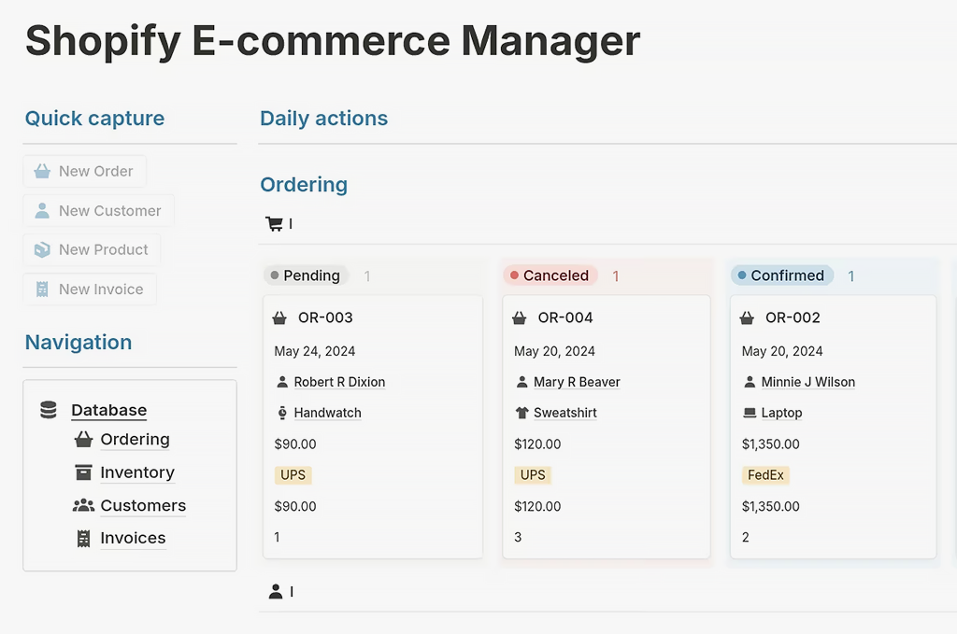Click the receipt icon beside Invoices in Navigation

[84, 538]
